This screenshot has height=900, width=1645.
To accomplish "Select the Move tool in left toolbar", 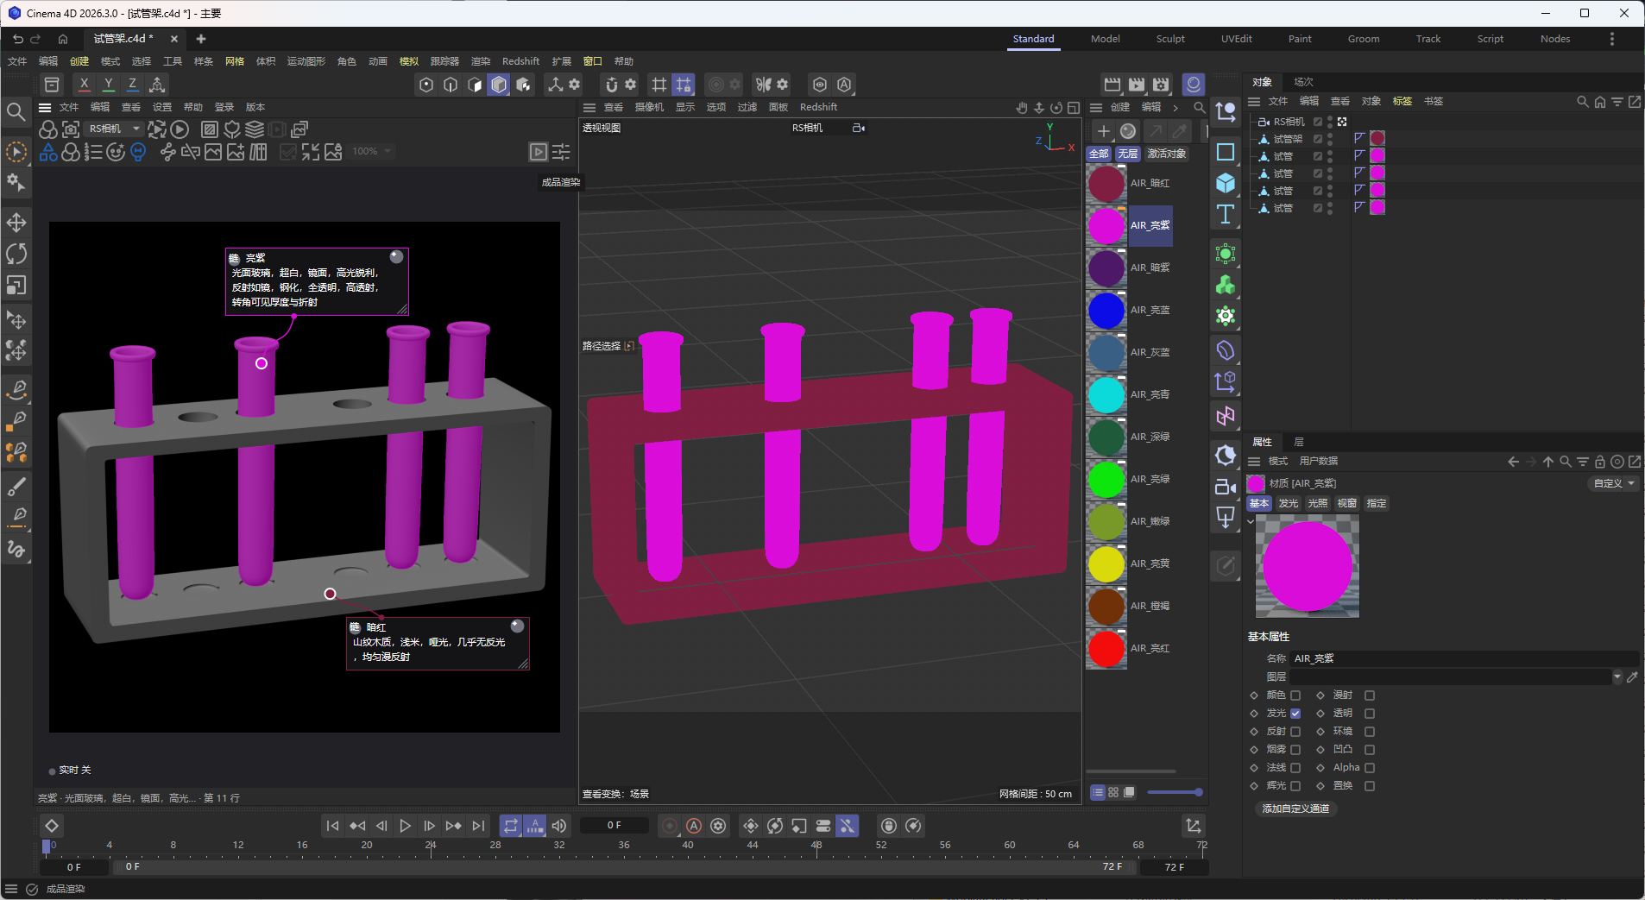I will tap(16, 223).
